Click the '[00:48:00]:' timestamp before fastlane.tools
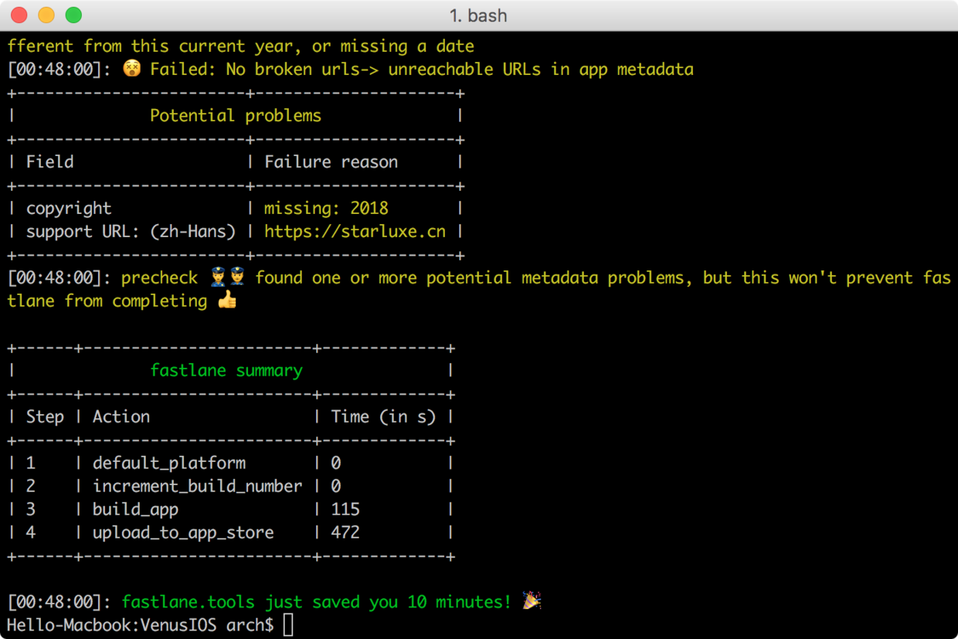The width and height of the screenshot is (958, 639). pyautogui.click(x=59, y=602)
